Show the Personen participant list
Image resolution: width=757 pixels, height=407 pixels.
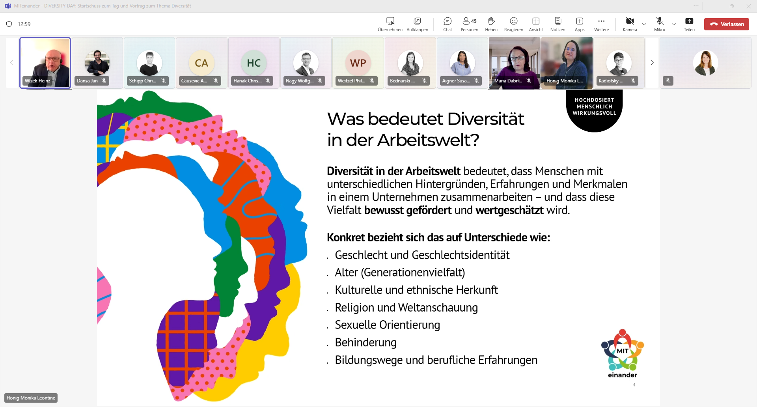[469, 24]
